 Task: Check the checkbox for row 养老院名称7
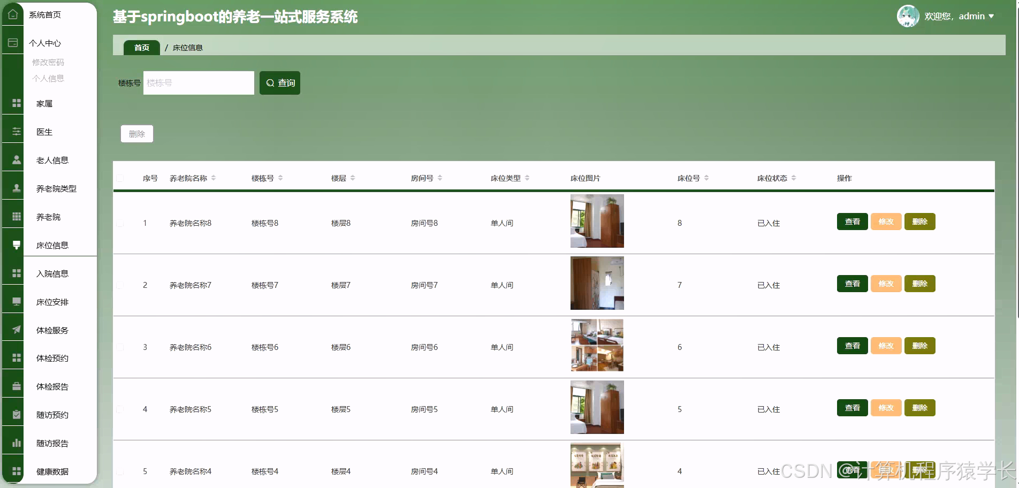point(120,285)
